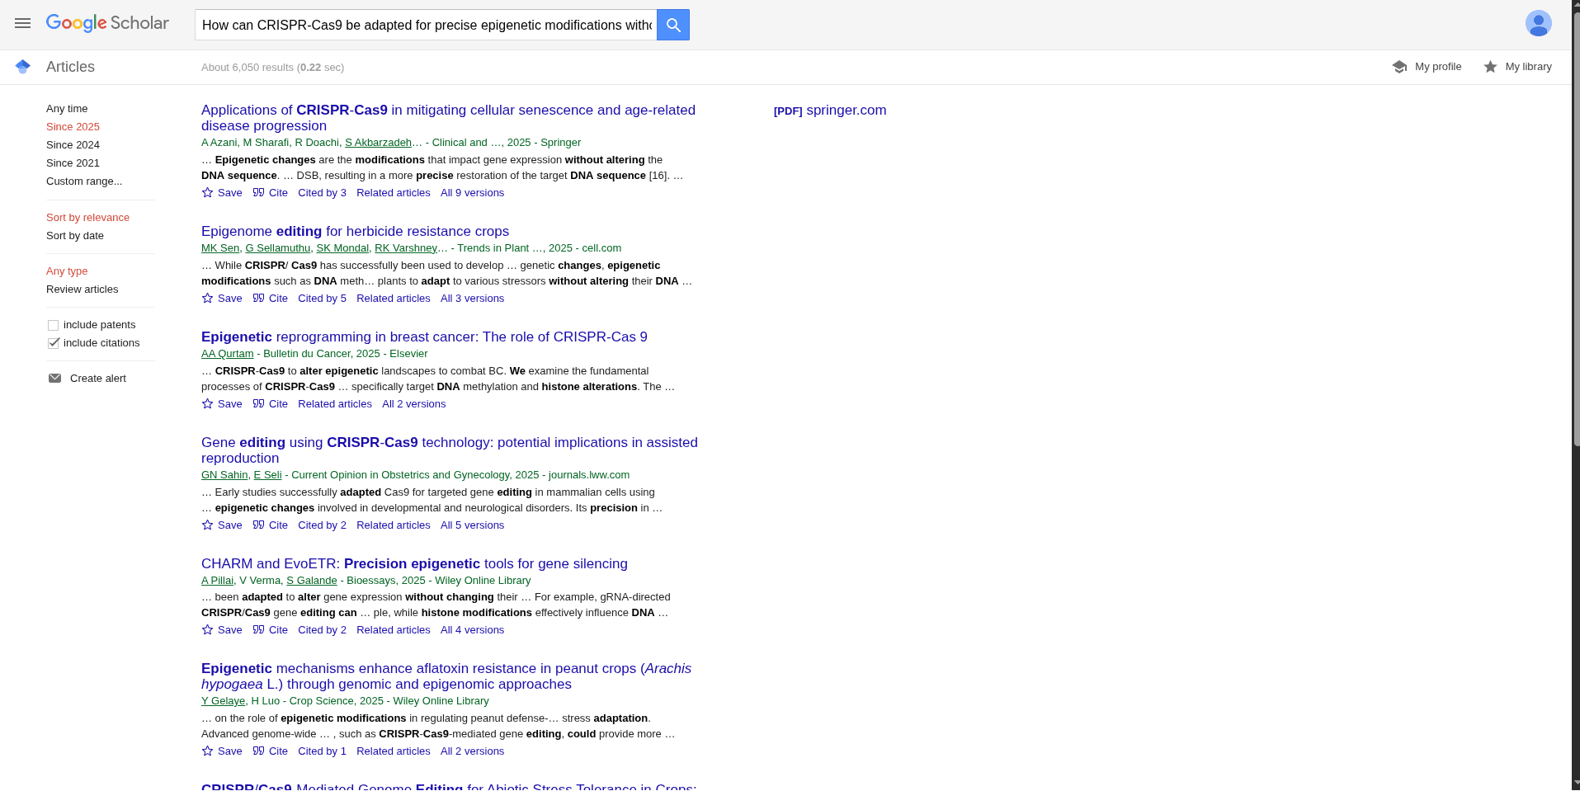
Task: Click the blue search magnifier button
Action: pos(672,25)
